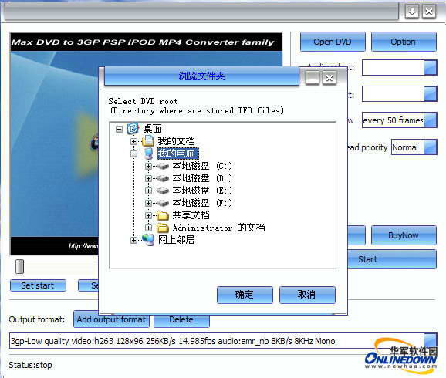This screenshot has width=446, height=378.
Task: Confirm with the 确定 button
Action: [245, 295]
